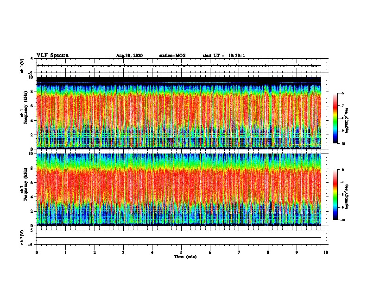Click the ch.1 "Frequency (kHz)" axis label
The image size is (367, 283).
25,108
